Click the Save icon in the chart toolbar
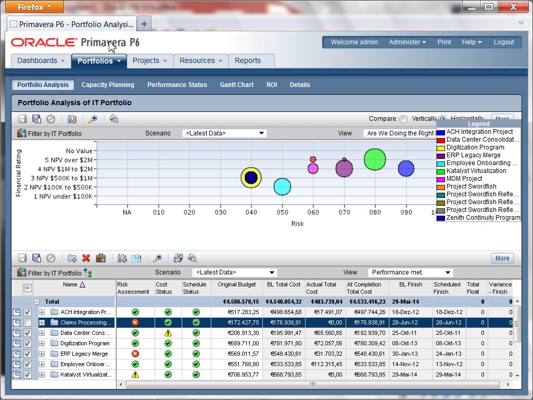Image resolution: width=533 pixels, height=400 pixels. (22, 119)
